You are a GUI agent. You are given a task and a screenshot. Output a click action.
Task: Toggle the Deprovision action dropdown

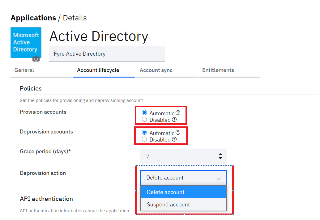(183, 178)
